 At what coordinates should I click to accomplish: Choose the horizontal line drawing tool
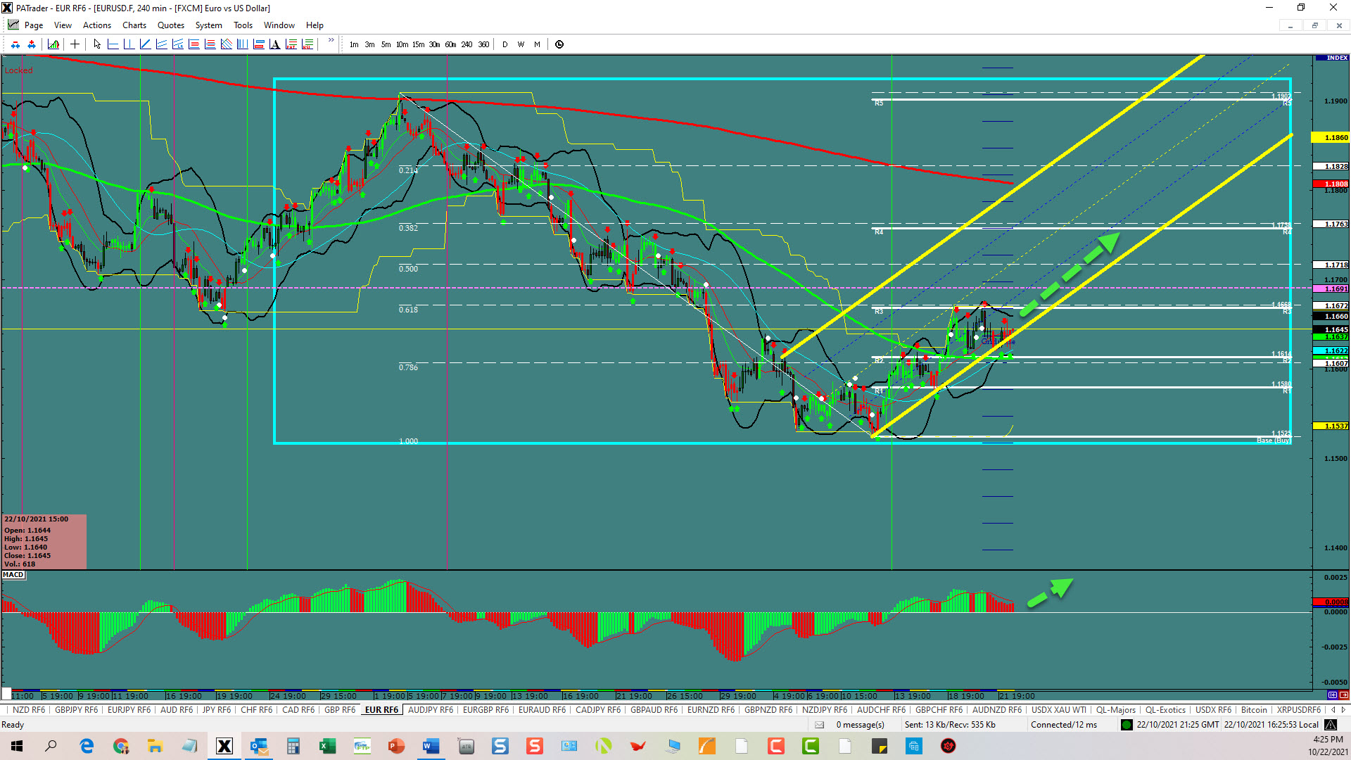(x=113, y=44)
